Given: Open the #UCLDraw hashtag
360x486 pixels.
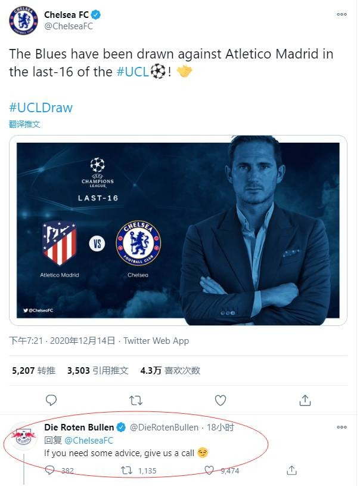Looking at the screenshot, I should (41, 107).
